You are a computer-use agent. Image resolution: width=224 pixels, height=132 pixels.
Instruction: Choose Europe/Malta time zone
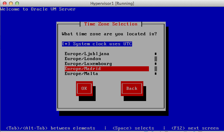pos(81,73)
